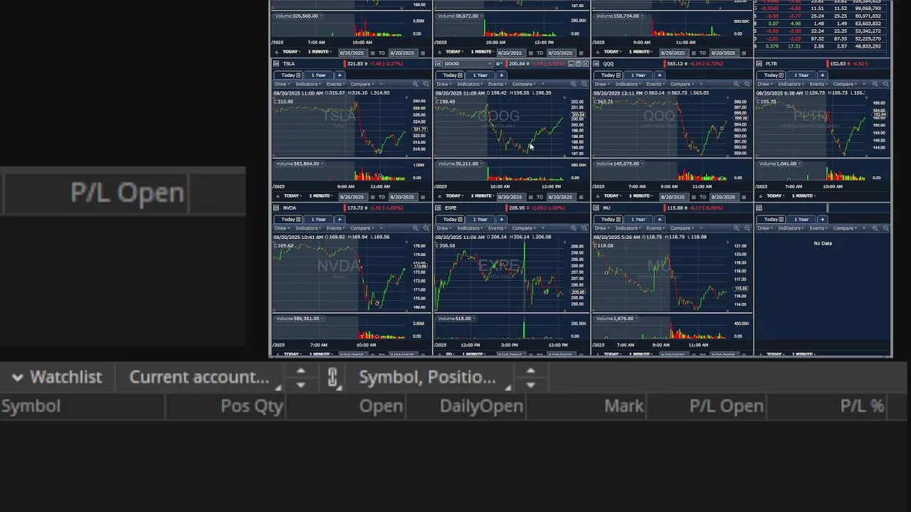Click the EXPE panel chart icon

click(x=438, y=208)
